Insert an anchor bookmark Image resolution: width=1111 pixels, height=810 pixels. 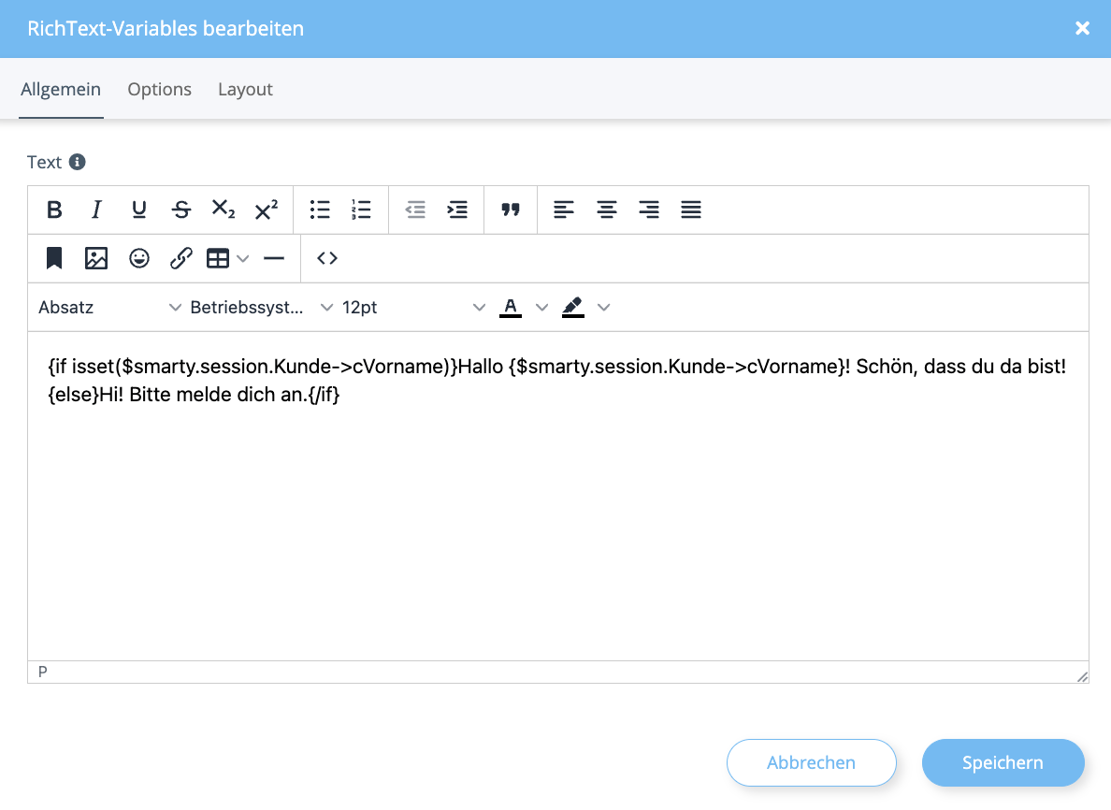pyautogui.click(x=54, y=258)
